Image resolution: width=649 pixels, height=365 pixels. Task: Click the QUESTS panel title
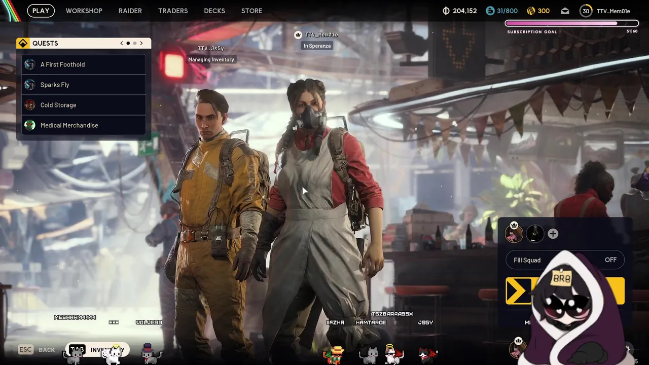[x=45, y=43]
